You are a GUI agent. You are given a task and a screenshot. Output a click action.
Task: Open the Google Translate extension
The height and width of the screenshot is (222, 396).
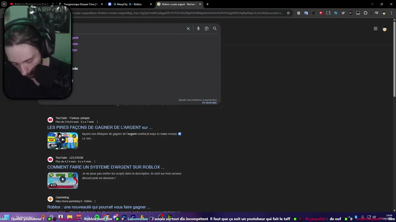click(x=306, y=13)
